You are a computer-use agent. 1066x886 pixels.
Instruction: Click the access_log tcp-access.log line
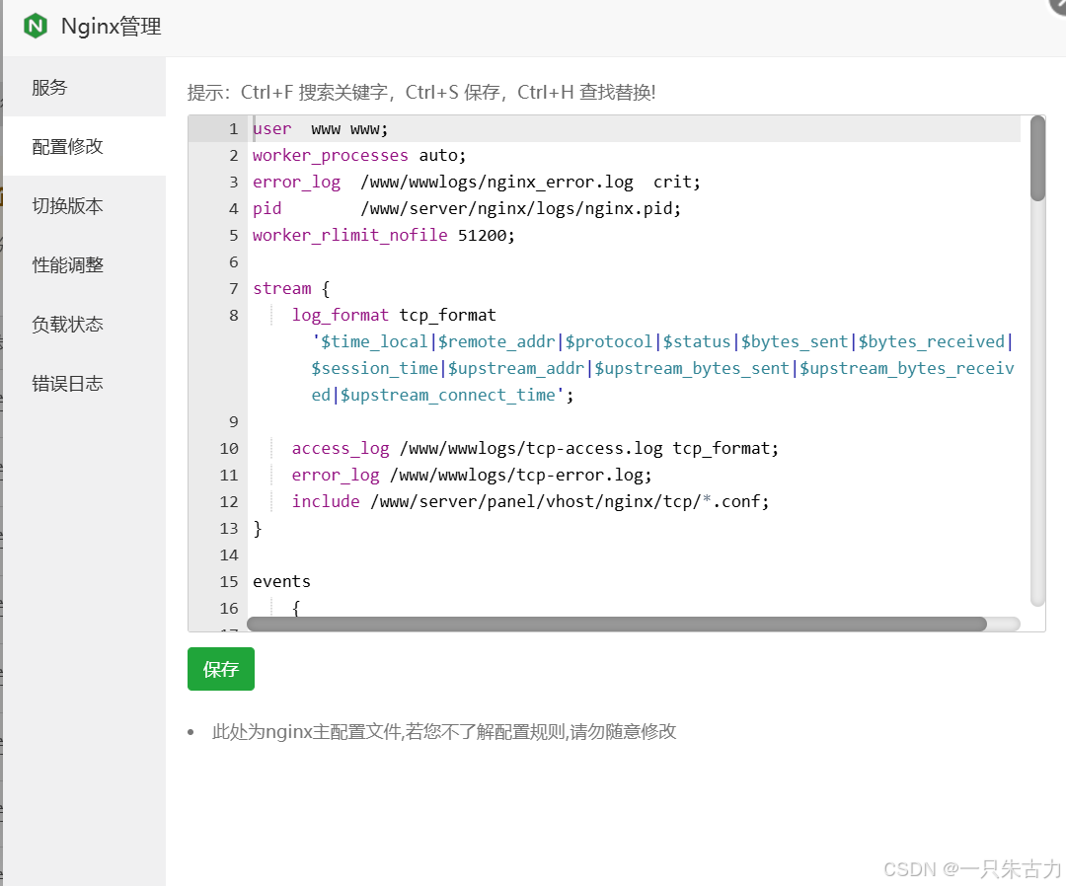click(535, 449)
